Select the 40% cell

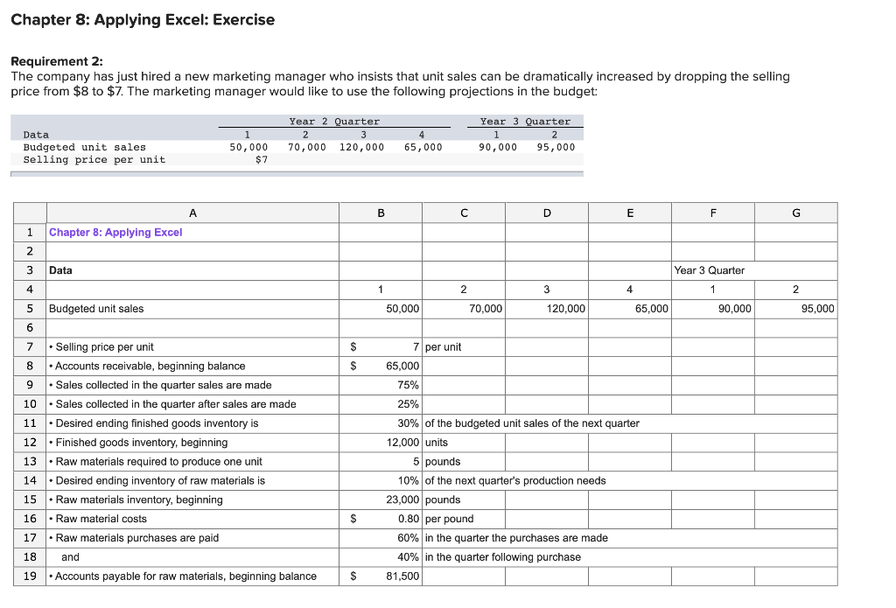(x=381, y=557)
